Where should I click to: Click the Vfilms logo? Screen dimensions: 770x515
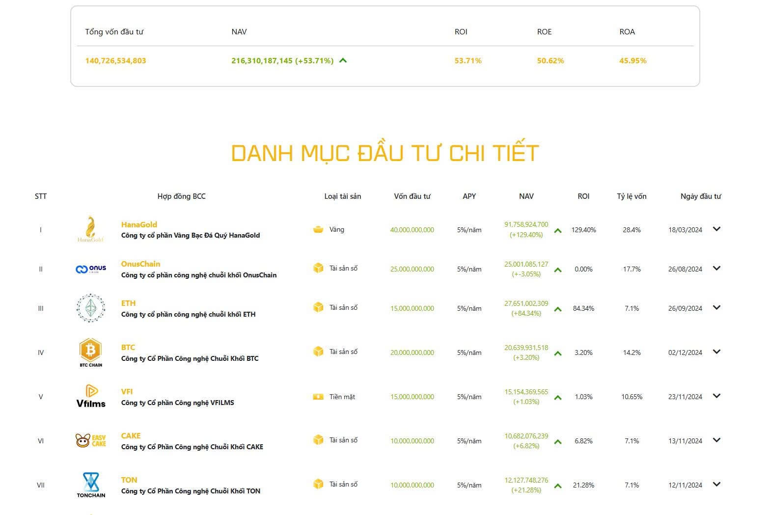click(x=91, y=396)
